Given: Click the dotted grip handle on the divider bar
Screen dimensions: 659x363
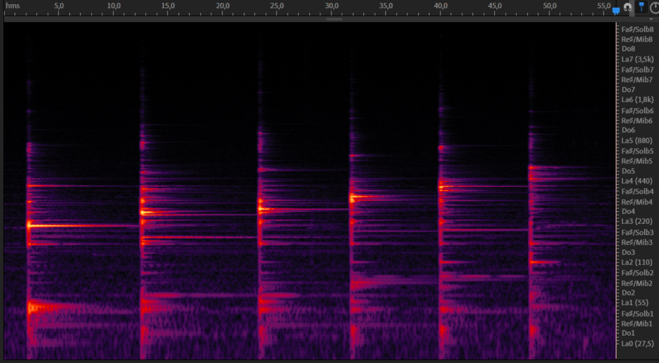Looking at the screenshot, I should [334, 19].
